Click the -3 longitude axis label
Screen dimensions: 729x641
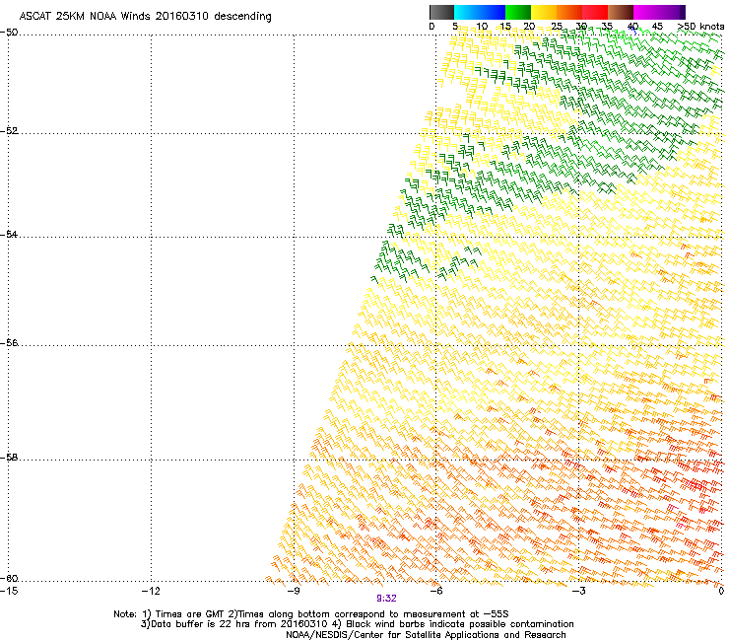(x=578, y=591)
